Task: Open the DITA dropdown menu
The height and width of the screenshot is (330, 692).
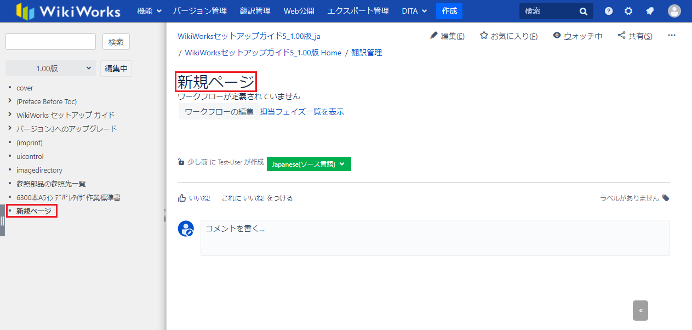Action: point(414,11)
